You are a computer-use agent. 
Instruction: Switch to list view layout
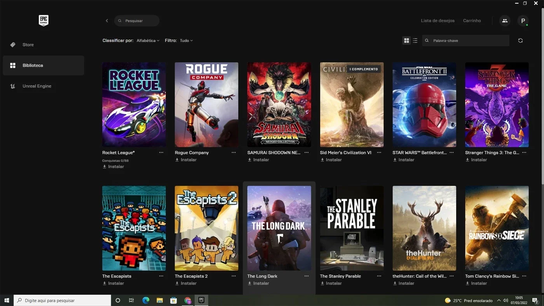pyautogui.click(x=415, y=40)
